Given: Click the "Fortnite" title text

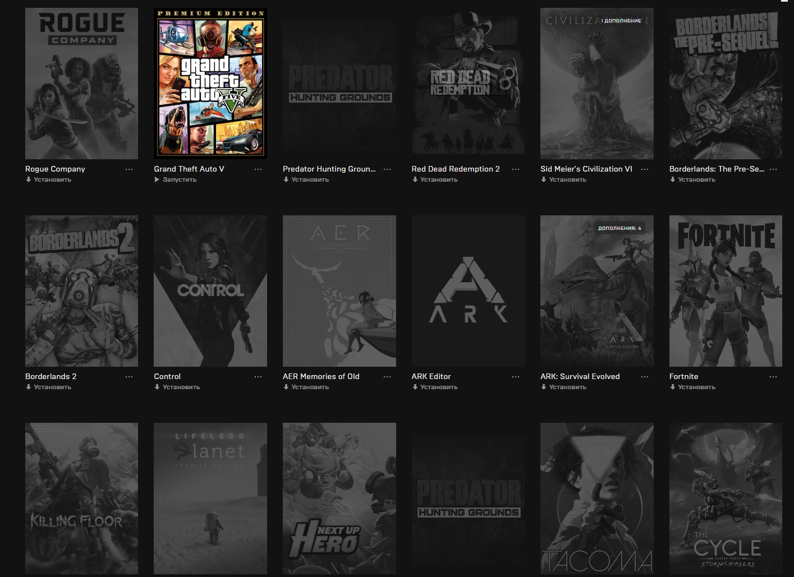Looking at the screenshot, I should 683,376.
